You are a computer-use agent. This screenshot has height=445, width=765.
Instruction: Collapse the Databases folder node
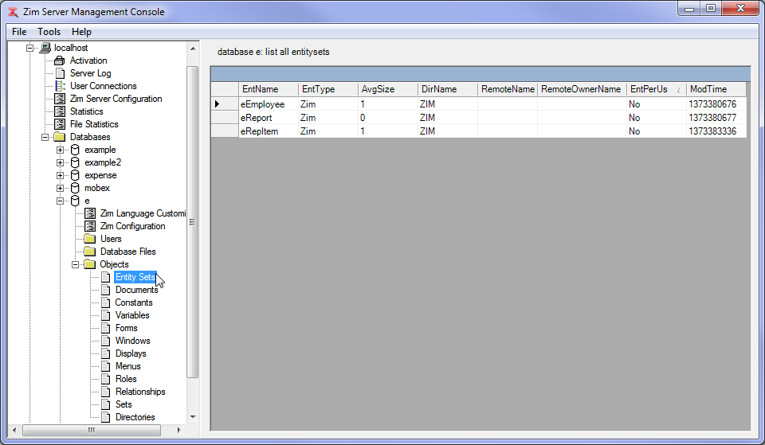coord(45,137)
